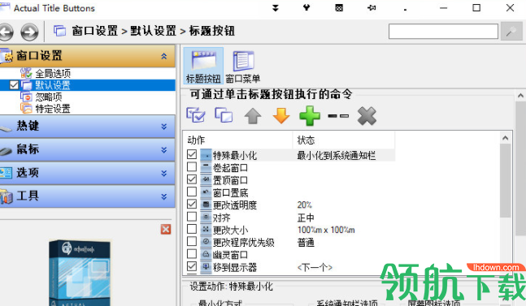Click the 动作 column header
The height and width of the screenshot is (306, 526).
tap(238, 140)
